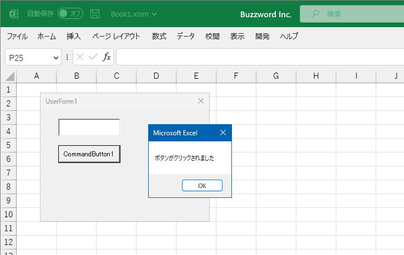The image size is (404, 255).
Task: Select column I header
Action: (x=356, y=76)
